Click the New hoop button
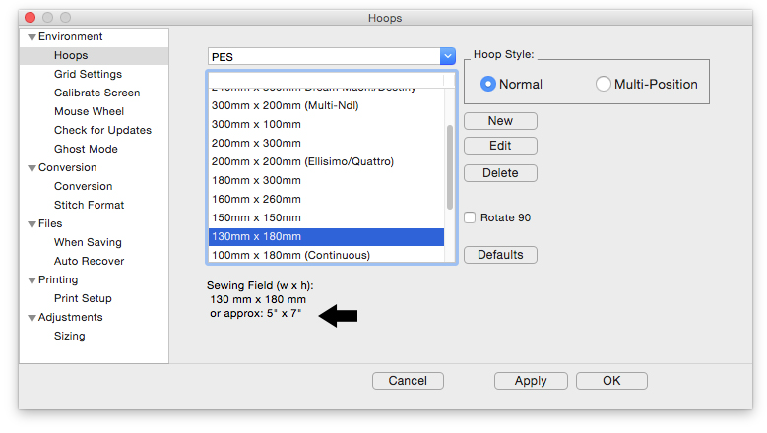767x433 pixels. coord(500,121)
